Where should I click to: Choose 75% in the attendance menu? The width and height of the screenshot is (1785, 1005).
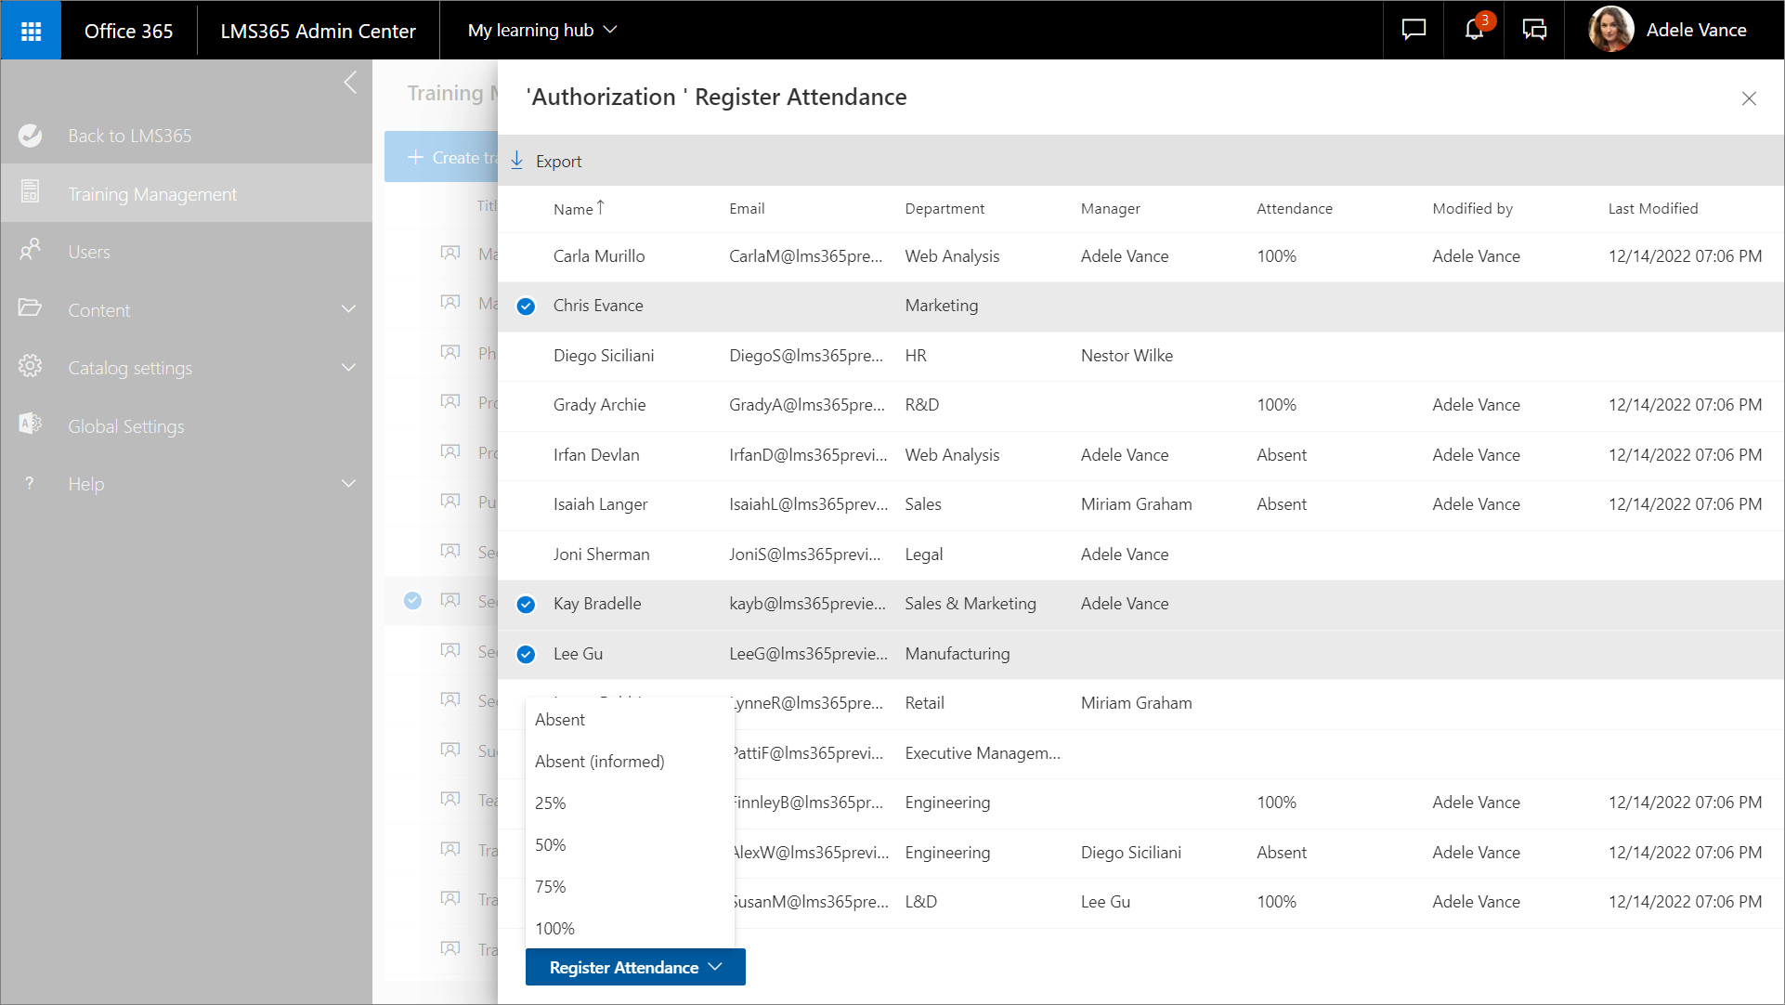coord(551,887)
